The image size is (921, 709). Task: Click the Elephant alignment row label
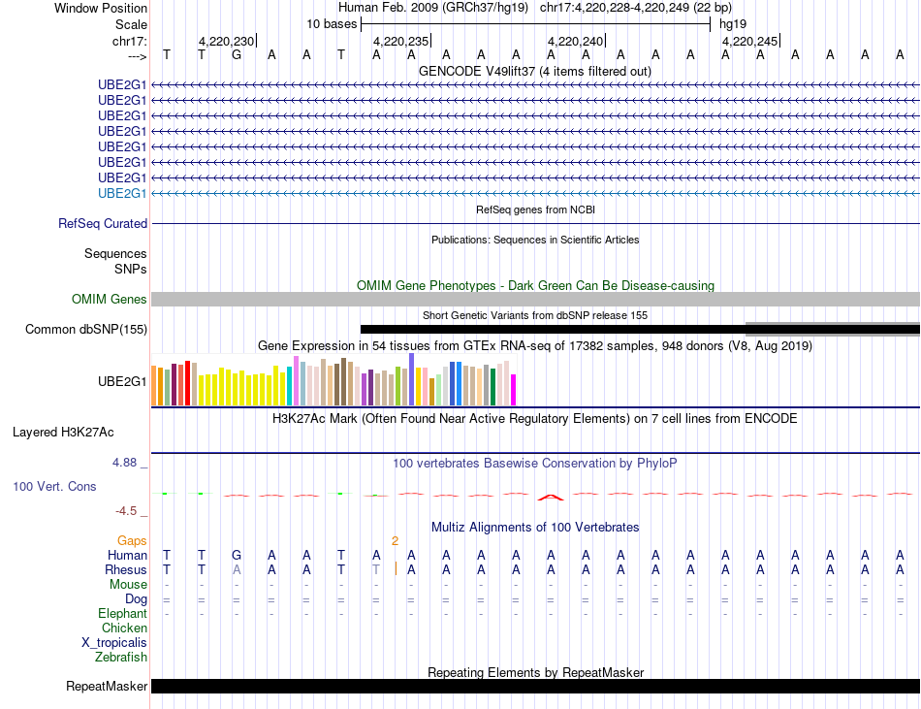pyautogui.click(x=122, y=613)
